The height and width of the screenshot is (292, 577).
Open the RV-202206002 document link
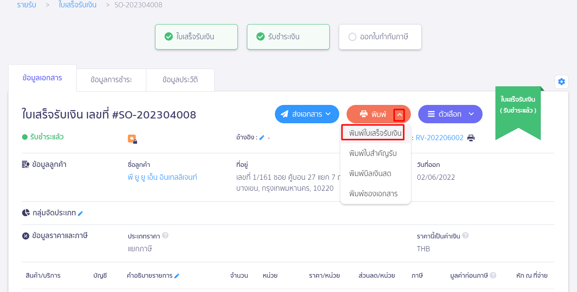pos(440,137)
